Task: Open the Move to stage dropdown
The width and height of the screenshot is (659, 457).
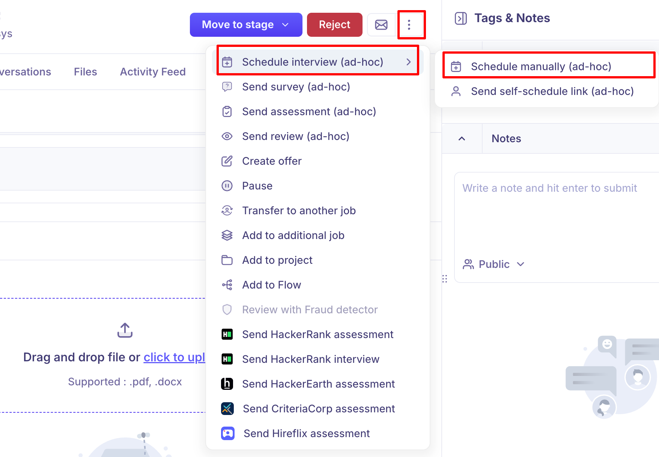Action: 246,25
